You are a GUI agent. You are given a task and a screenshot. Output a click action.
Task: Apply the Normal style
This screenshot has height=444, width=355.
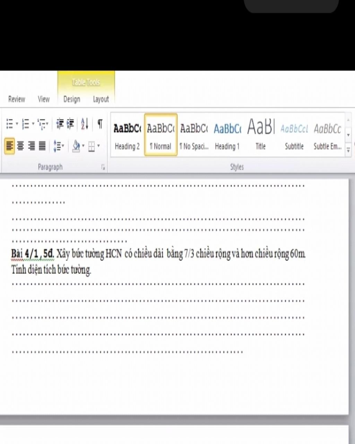click(x=161, y=135)
